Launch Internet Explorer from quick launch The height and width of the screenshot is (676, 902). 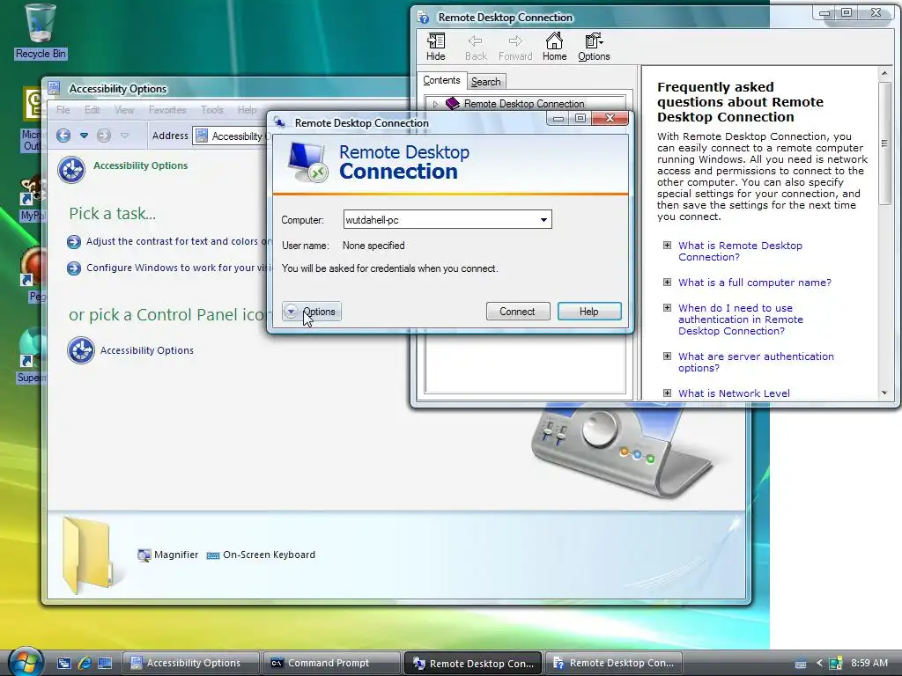click(85, 663)
